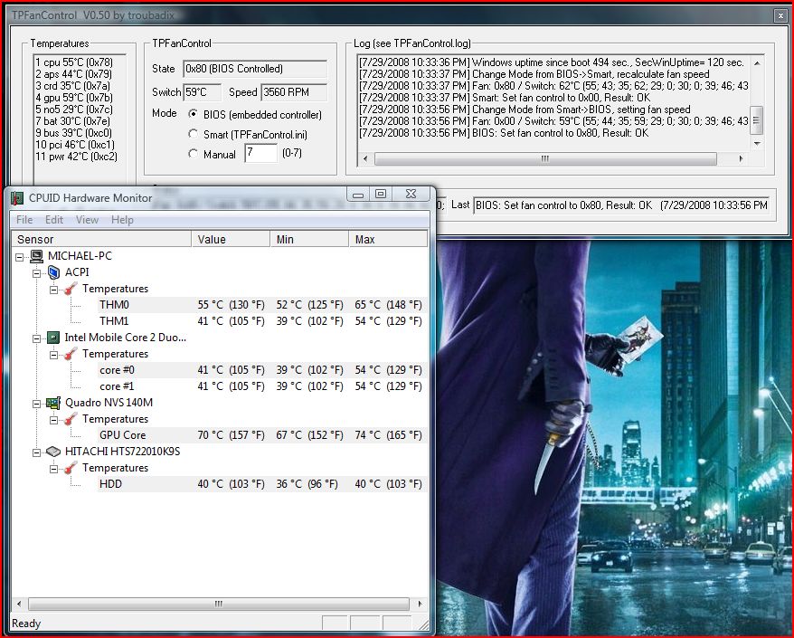
Task: Sort by the Min column header
Action: (x=309, y=239)
